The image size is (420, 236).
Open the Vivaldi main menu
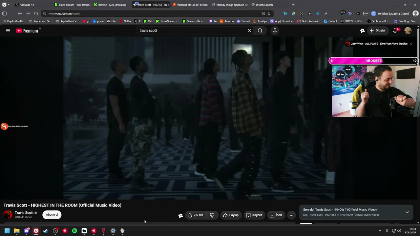[4, 5]
